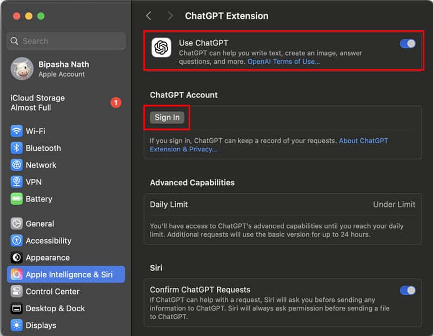This screenshot has height=336, width=433.
Task: Select General in the sidebar
Action: [40, 224]
